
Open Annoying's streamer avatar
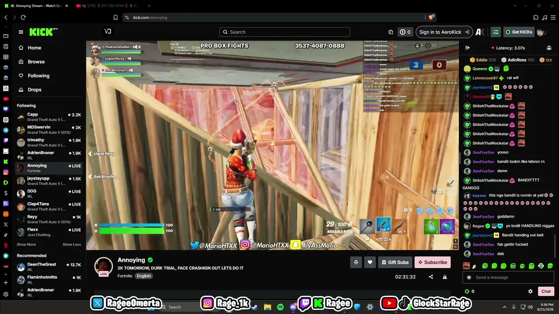pyautogui.click(x=104, y=266)
